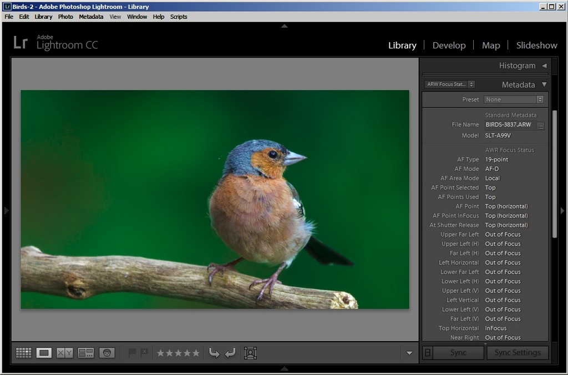
Task: Expand the Histogram panel
Action: coord(544,65)
